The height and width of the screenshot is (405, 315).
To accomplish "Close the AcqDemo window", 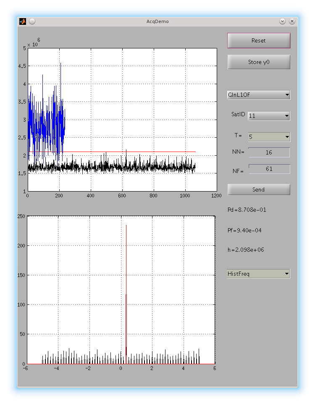I will (x=292, y=21).
